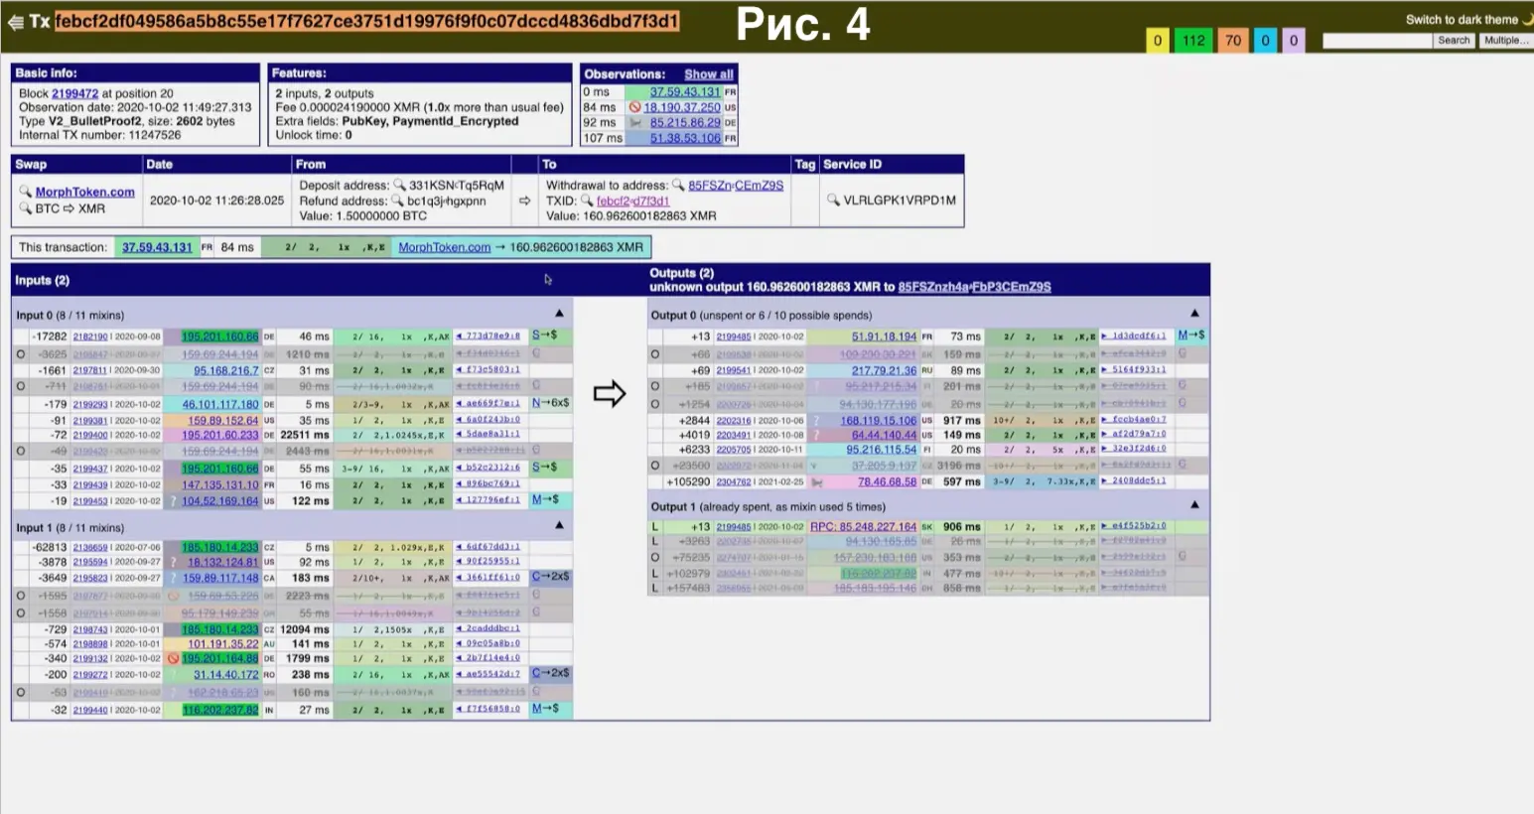This screenshot has height=814, width=1534.
Task: Click the dark theme moon icon
Action: coord(1528,19)
